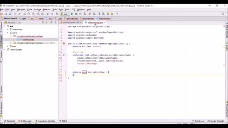
Task: Click the Hide Project panel icon
Action: (56, 22)
